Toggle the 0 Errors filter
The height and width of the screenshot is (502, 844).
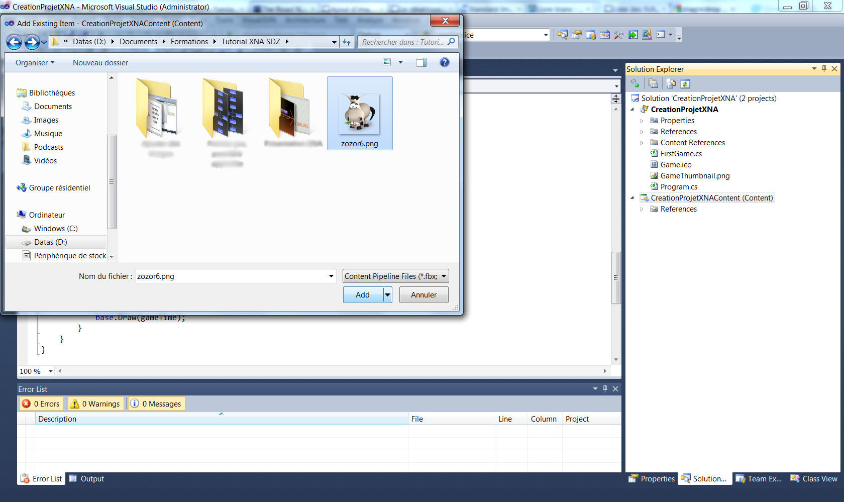41,404
